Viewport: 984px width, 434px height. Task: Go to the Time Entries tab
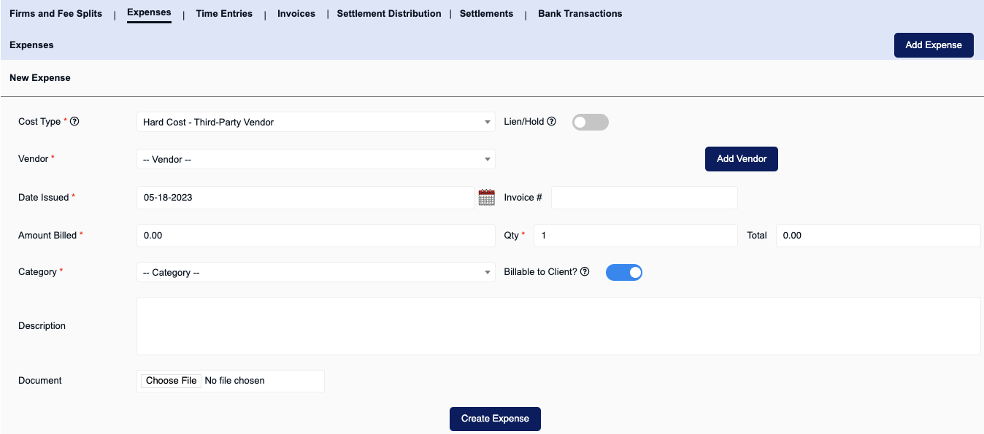click(x=224, y=14)
